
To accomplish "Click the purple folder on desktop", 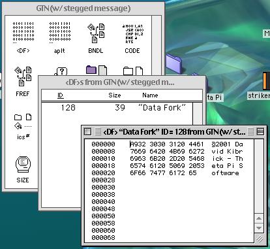I will click(173, 62).
